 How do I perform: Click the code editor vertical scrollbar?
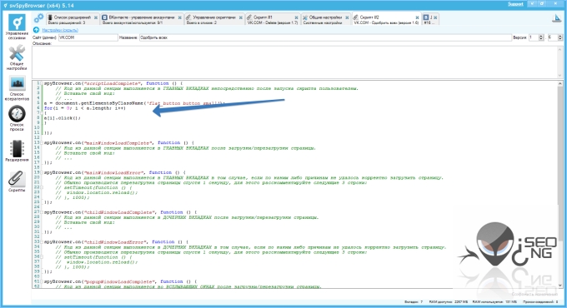tap(559, 184)
